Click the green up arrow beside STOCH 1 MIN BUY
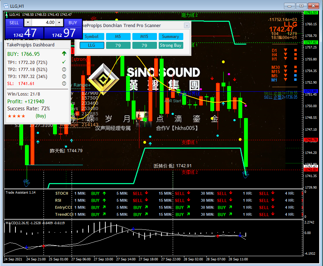This screenshot has width=323, height=266. (x=104, y=193)
